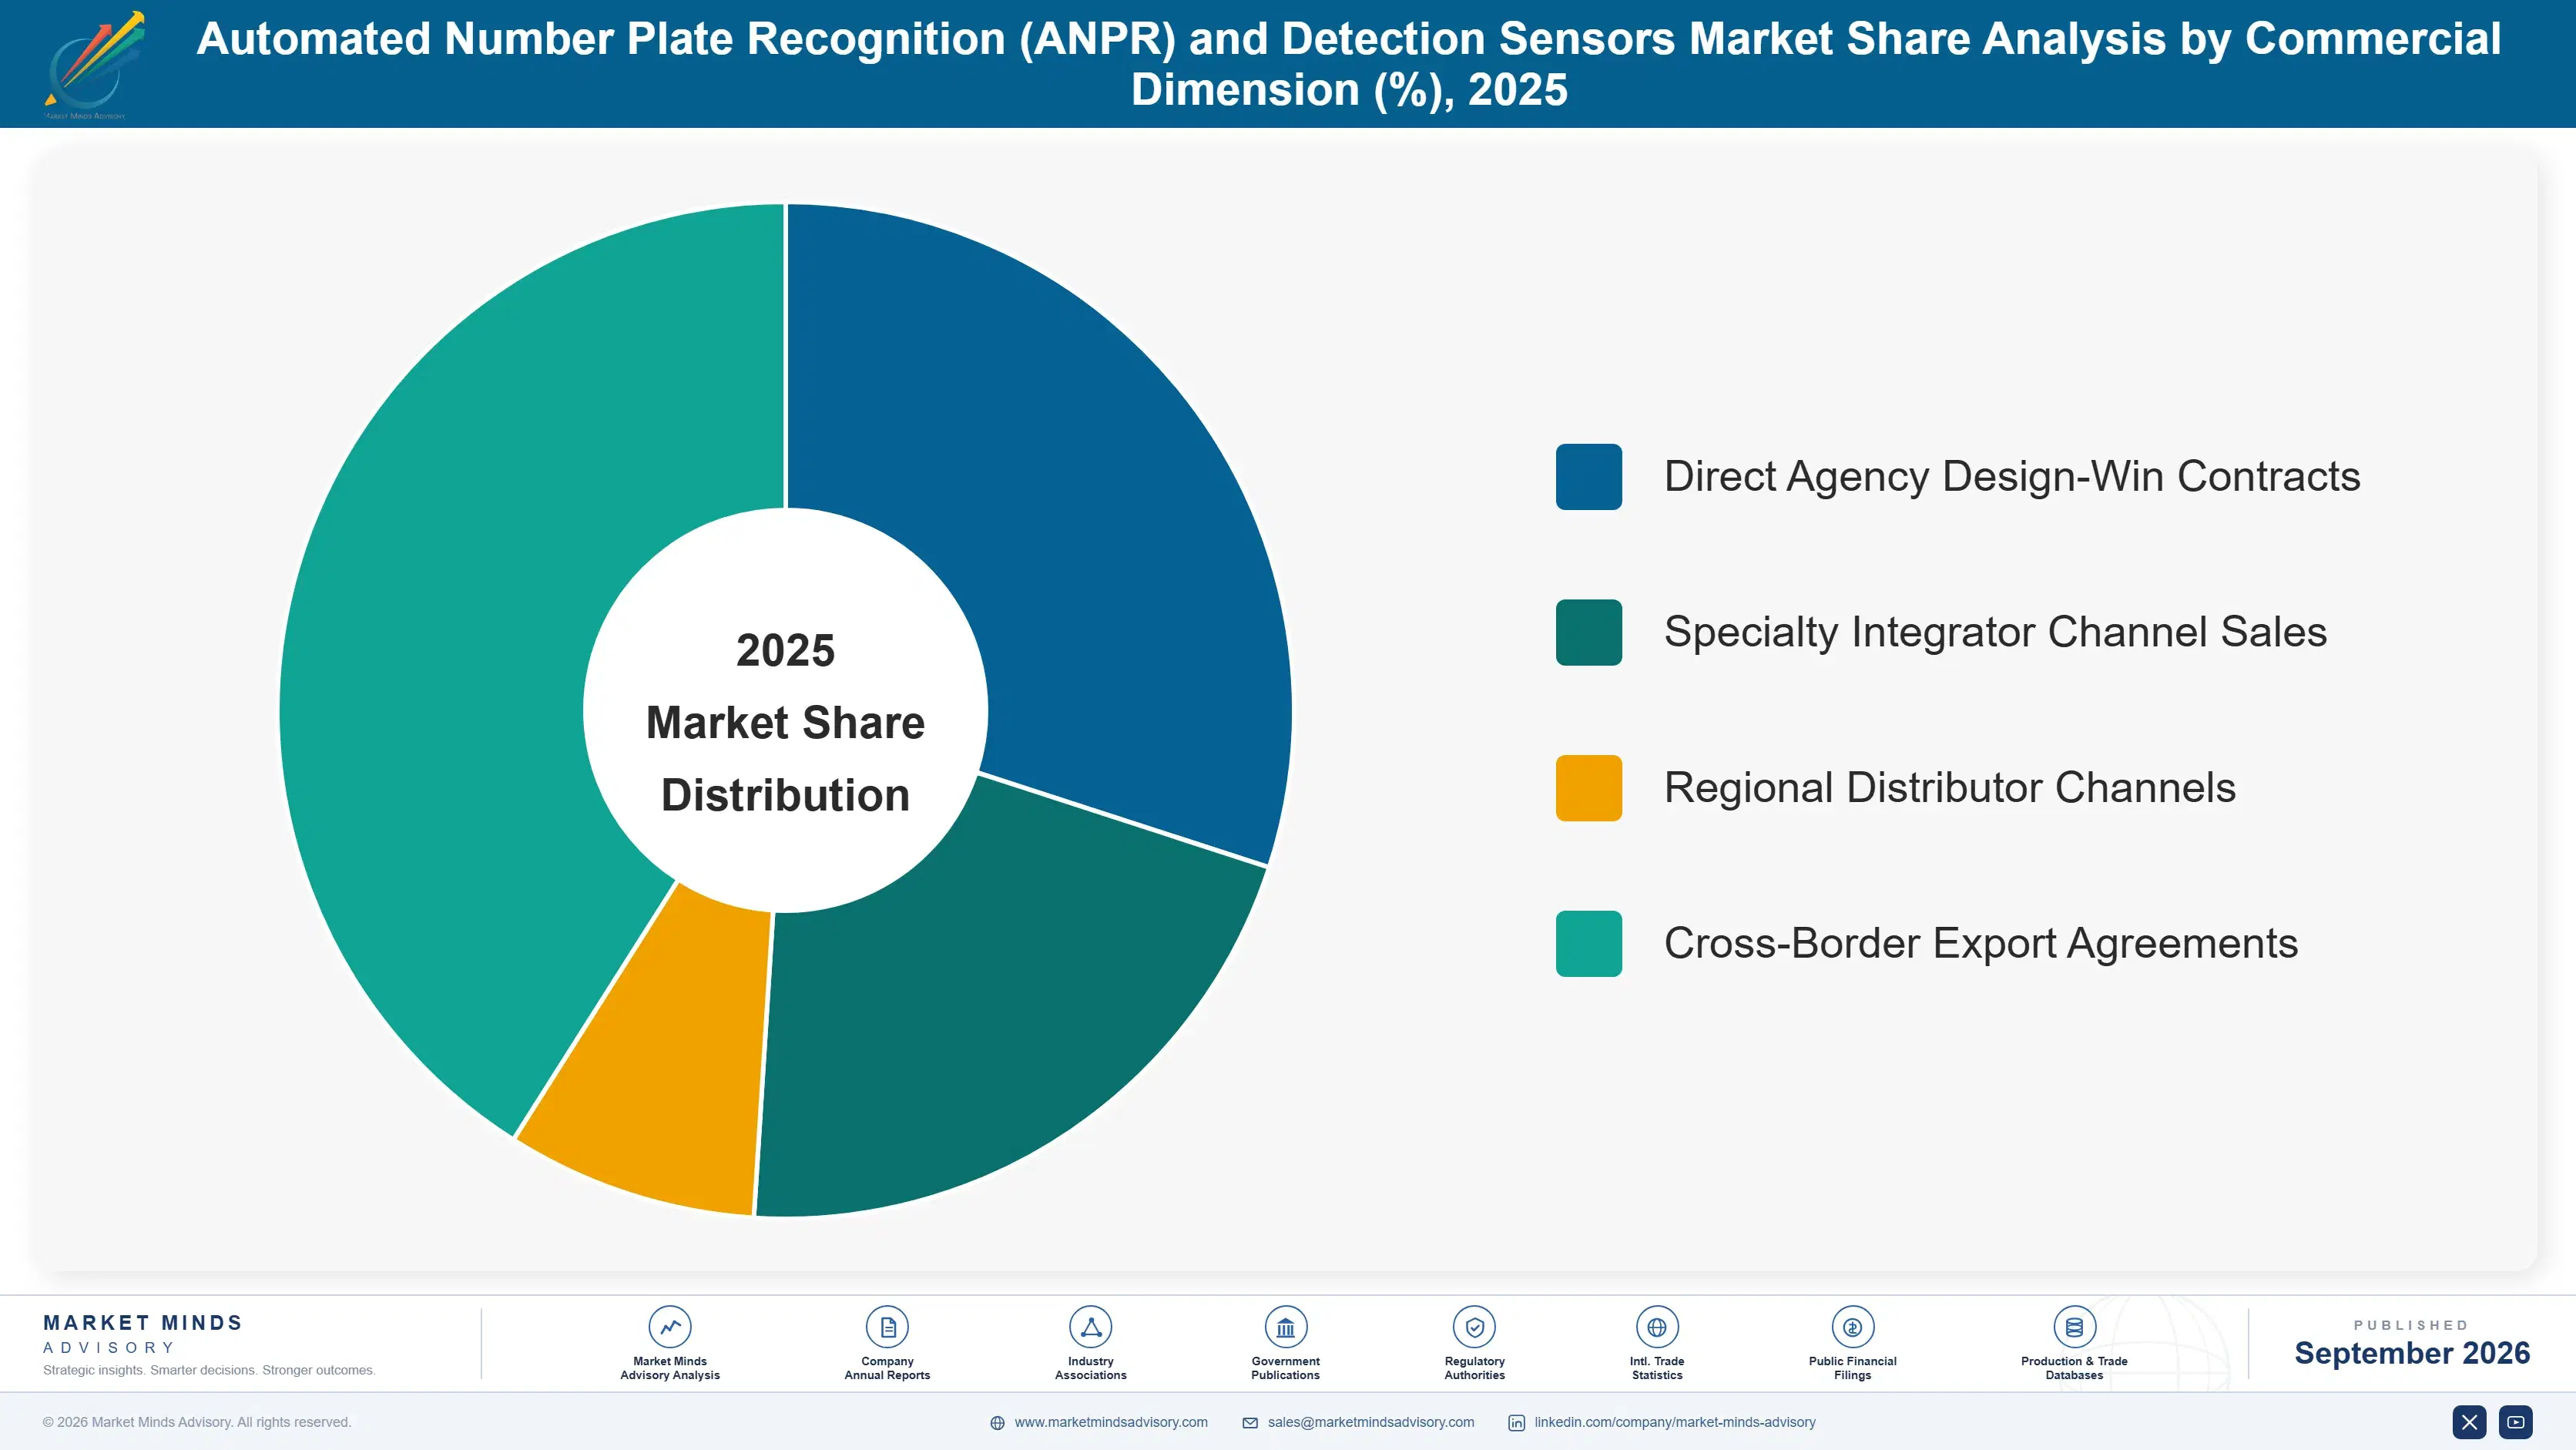The height and width of the screenshot is (1450, 2576).
Task: Click the globe icon beside website address
Action: tap(997, 1423)
